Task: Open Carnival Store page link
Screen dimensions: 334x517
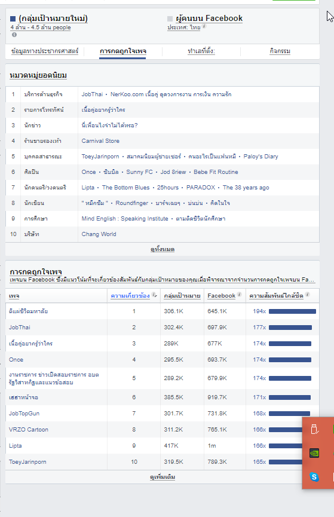Action: [x=100, y=141]
